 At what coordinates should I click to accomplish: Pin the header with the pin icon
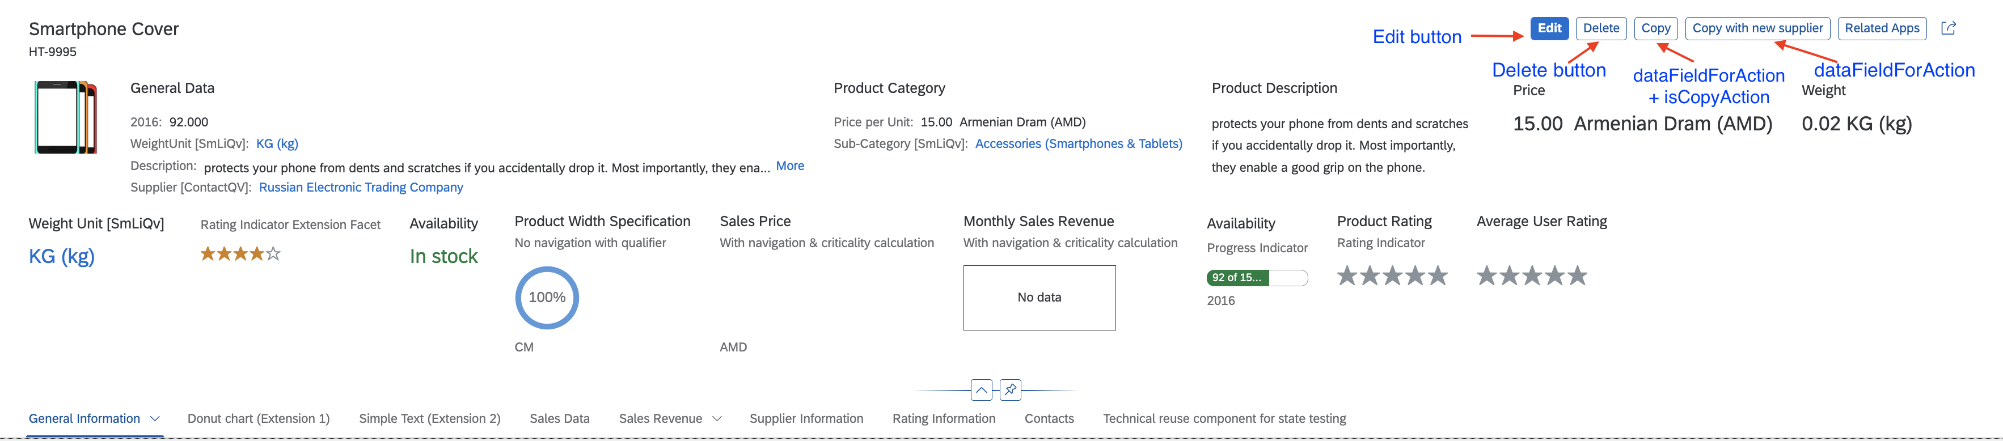(x=1010, y=389)
